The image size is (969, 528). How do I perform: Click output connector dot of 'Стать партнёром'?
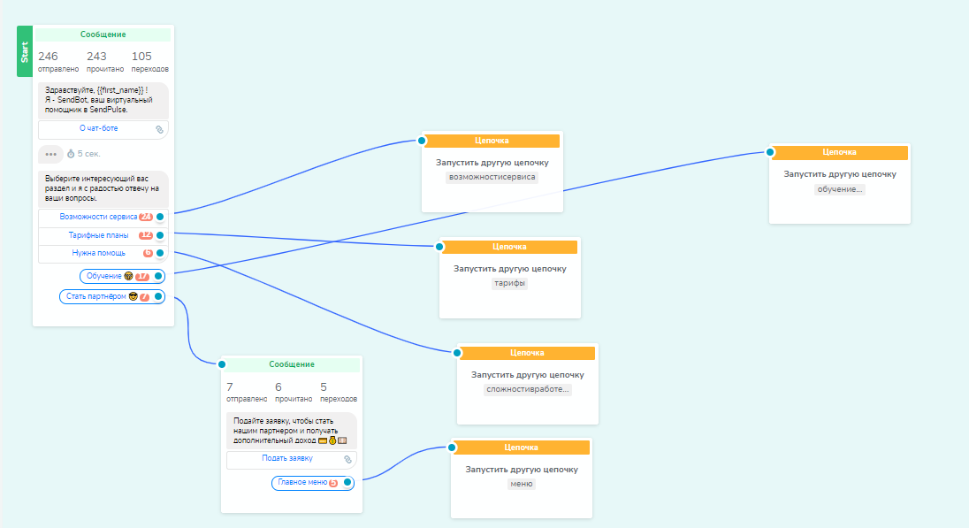pyautogui.click(x=158, y=297)
